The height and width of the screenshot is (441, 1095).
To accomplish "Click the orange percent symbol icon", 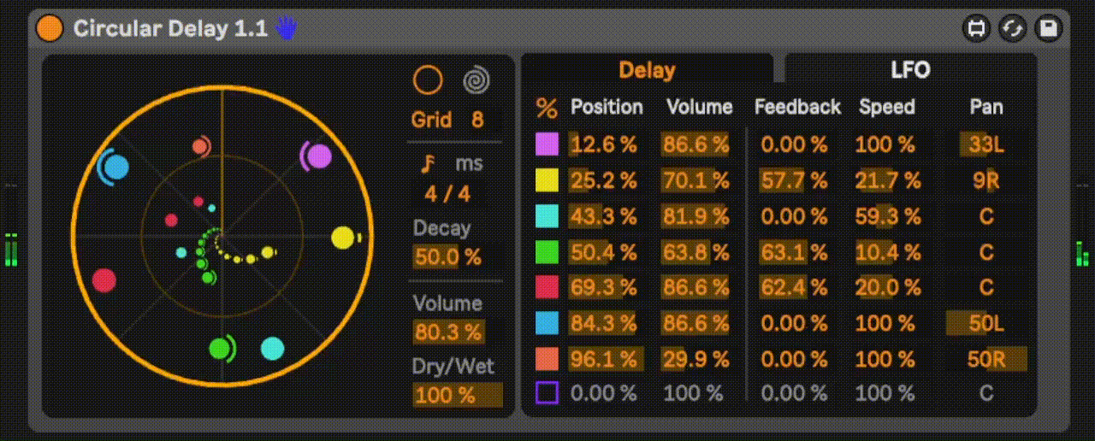I will coord(546,108).
